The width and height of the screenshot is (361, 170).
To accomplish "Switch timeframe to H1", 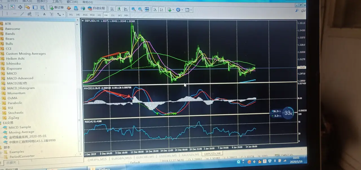I will coord(99,15).
